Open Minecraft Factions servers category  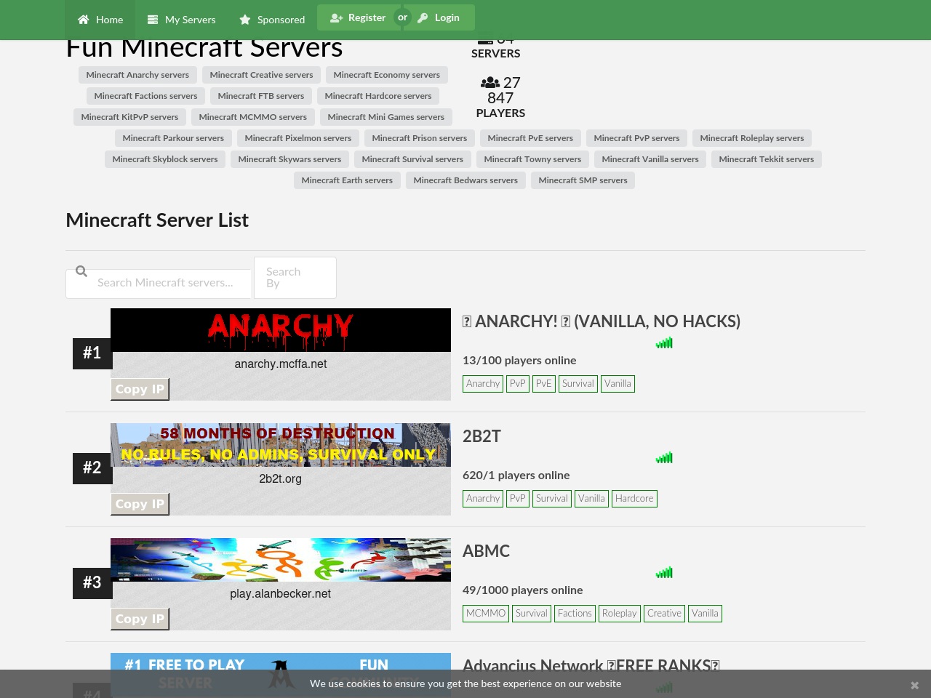pyautogui.click(x=145, y=96)
